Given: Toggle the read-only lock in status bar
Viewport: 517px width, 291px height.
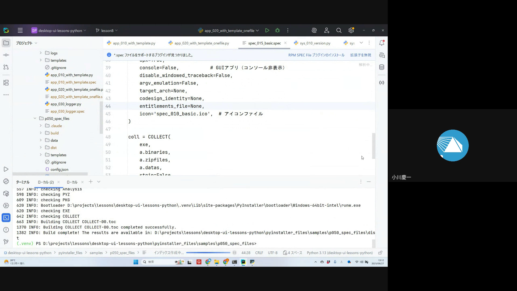Looking at the screenshot, I should (x=380, y=253).
